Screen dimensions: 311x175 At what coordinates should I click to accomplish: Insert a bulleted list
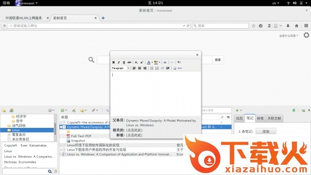click(x=152, y=68)
